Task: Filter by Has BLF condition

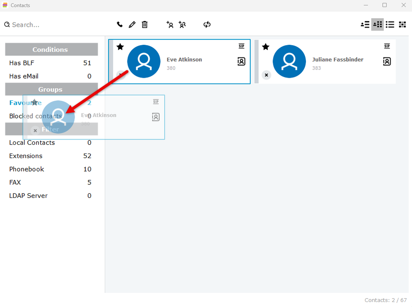Action: (22, 63)
